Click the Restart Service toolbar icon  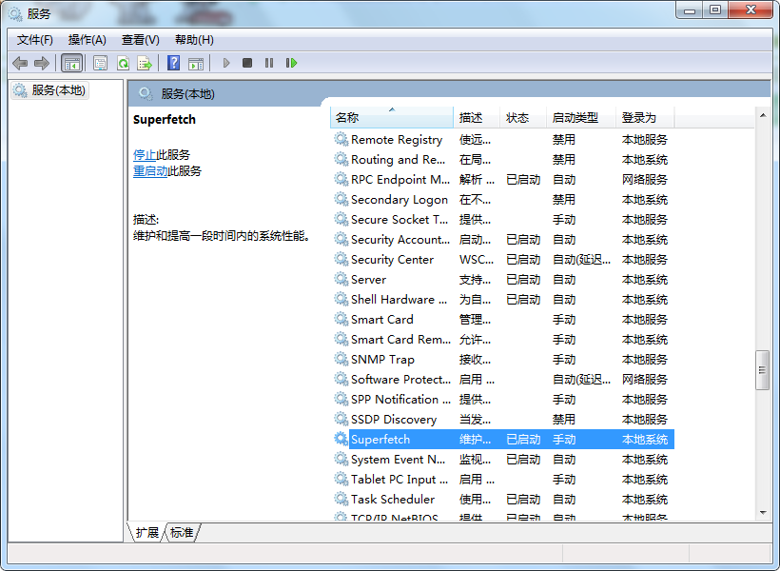click(291, 63)
